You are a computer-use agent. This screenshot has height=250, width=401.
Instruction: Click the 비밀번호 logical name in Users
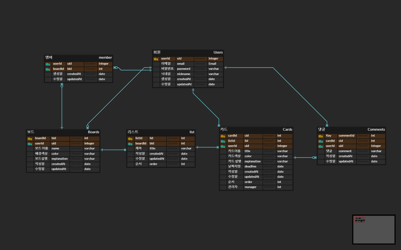point(167,69)
